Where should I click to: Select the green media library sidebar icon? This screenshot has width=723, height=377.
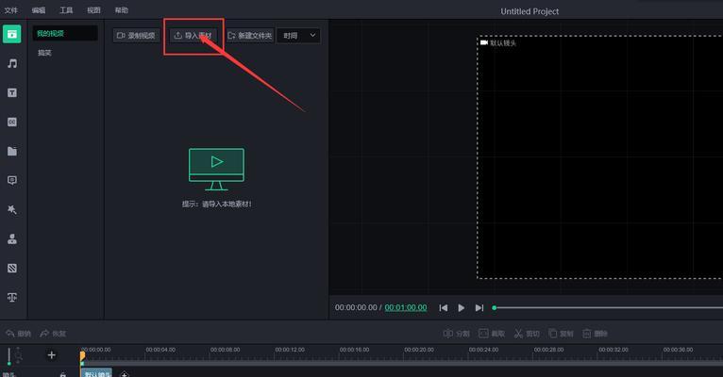point(12,34)
